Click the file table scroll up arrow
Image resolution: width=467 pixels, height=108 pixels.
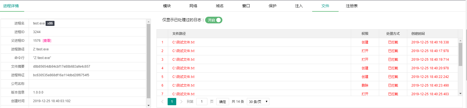(x=460, y=41)
